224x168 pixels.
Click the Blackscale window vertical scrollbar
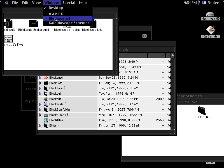coord(115,45)
